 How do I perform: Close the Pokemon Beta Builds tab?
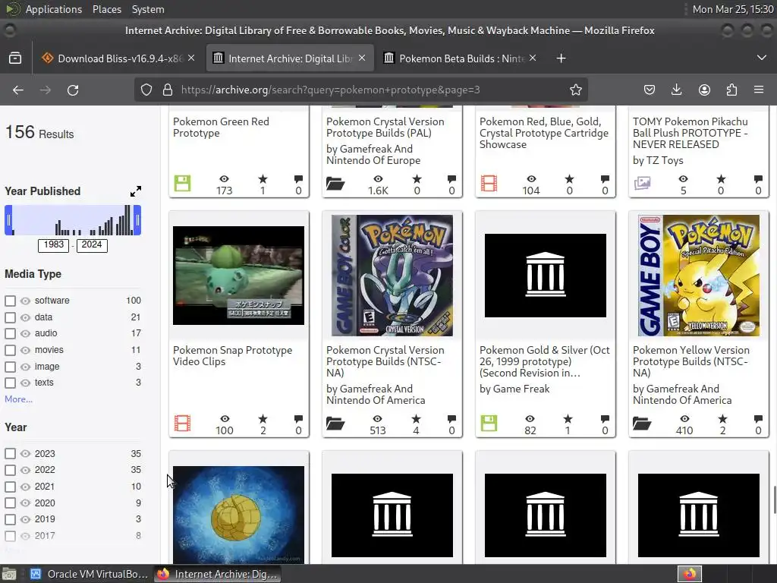(533, 58)
